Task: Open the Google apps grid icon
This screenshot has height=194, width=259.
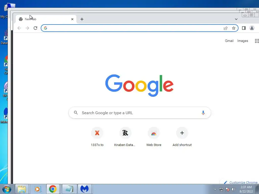Action: [x=257, y=41]
